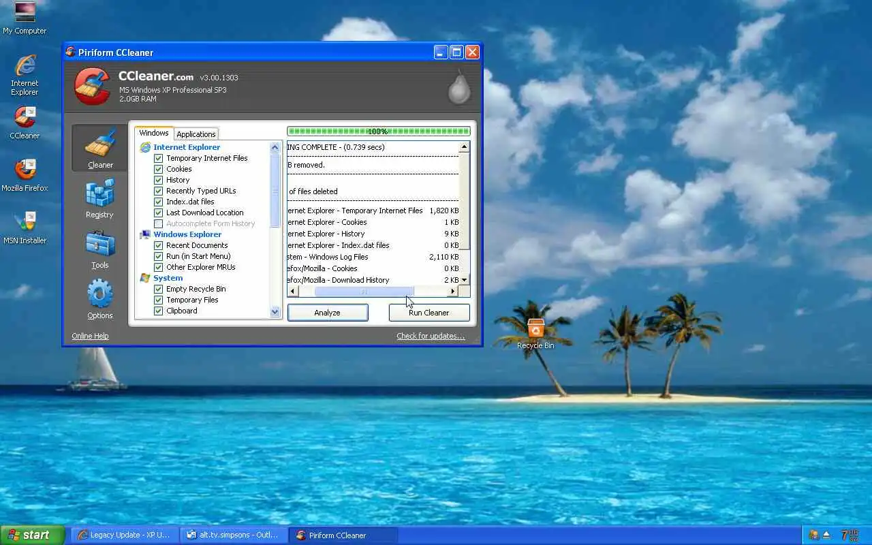
Task: Open the Tools section in the sidebar
Action: 100,249
